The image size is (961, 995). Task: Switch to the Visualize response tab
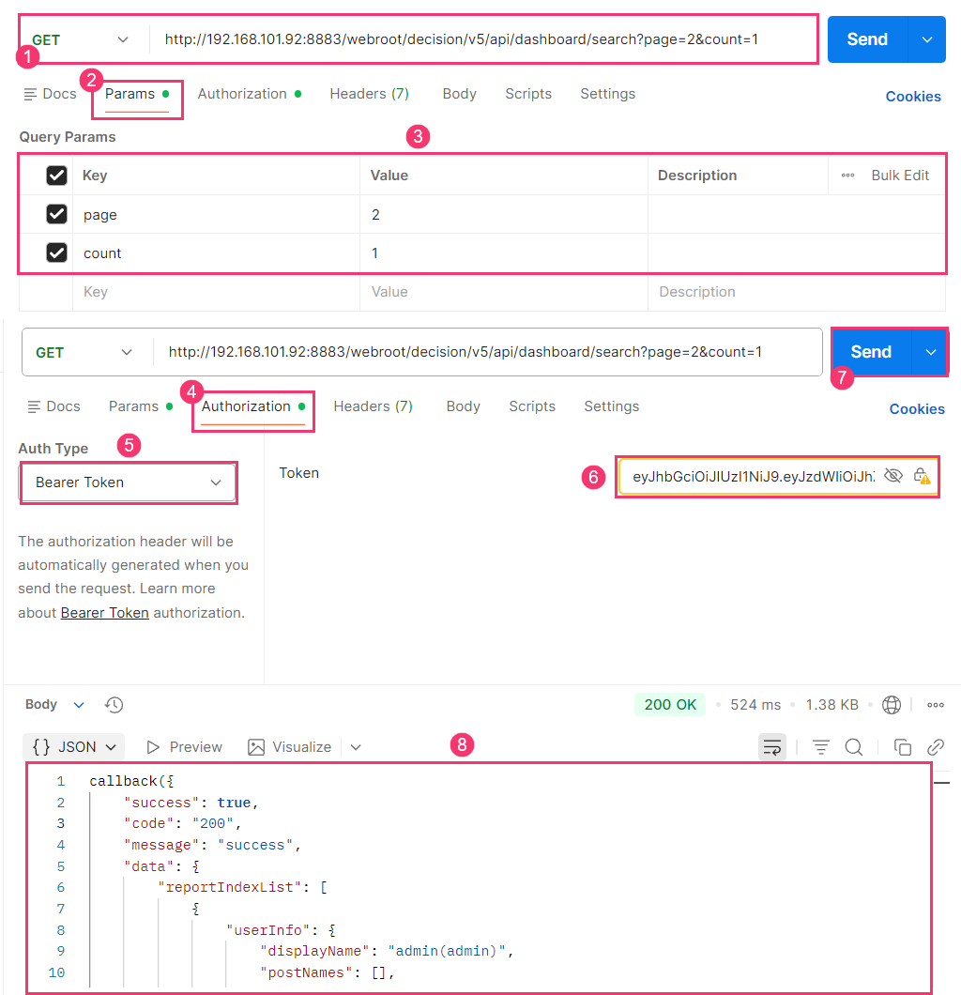(x=290, y=747)
